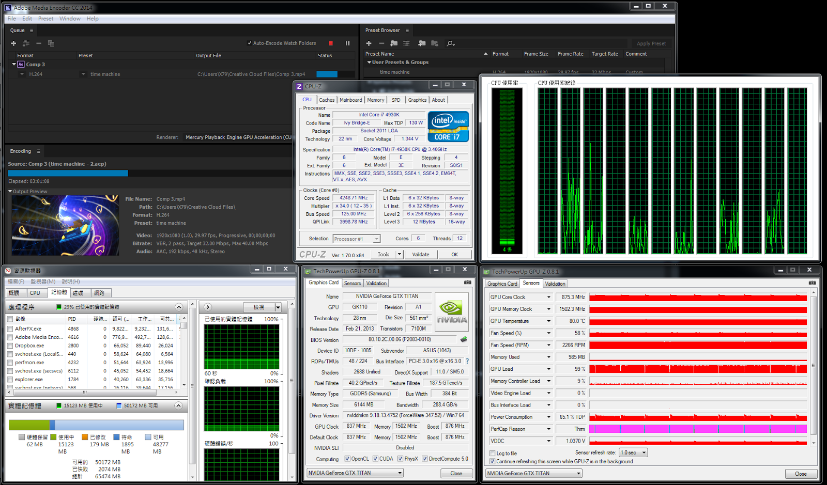
Task: Close the GPU-Z Graphics Card window via Close button
Action: 456,473
